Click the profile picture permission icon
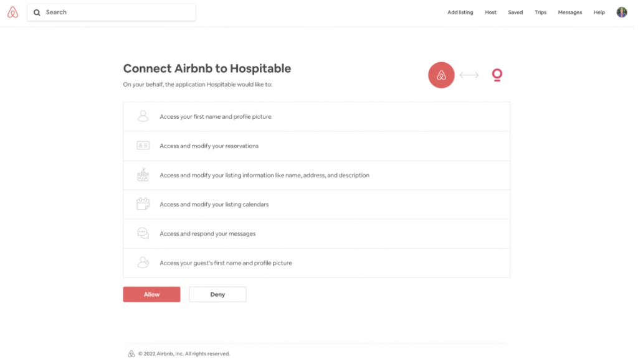The image size is (638, 362). [x=143, y=116]
